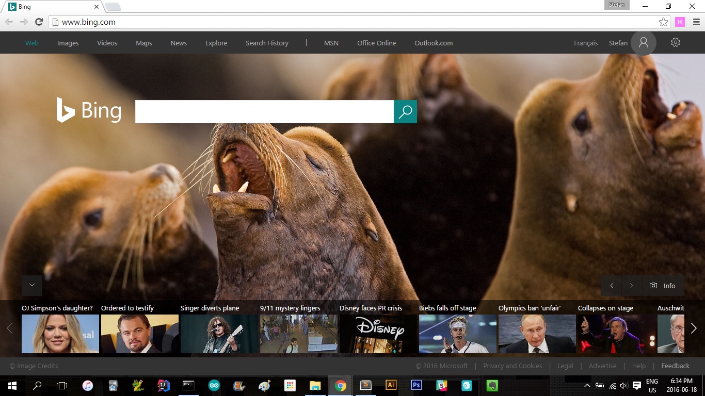Click in the Bing search box
This screenshot has height=396, width=705.
coord(264,111)
